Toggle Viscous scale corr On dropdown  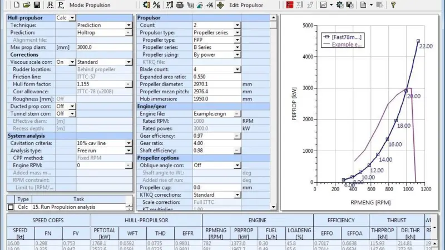pyautogui.click(x=72, y=62)
